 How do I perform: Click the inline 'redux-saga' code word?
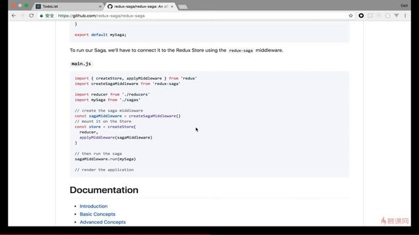point(241,50)
